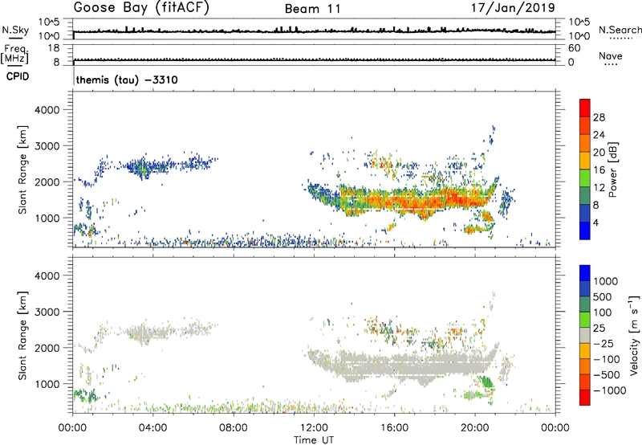Click the "Time UT" axis title
The image size is (642, 445).
314,440
